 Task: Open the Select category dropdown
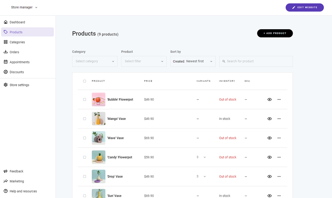(x=95, y=61)
